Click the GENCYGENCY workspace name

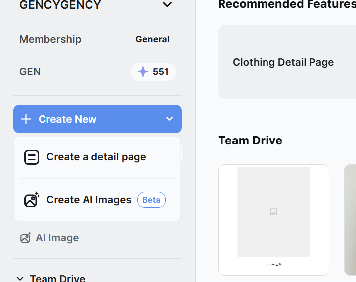click(60, 5)
